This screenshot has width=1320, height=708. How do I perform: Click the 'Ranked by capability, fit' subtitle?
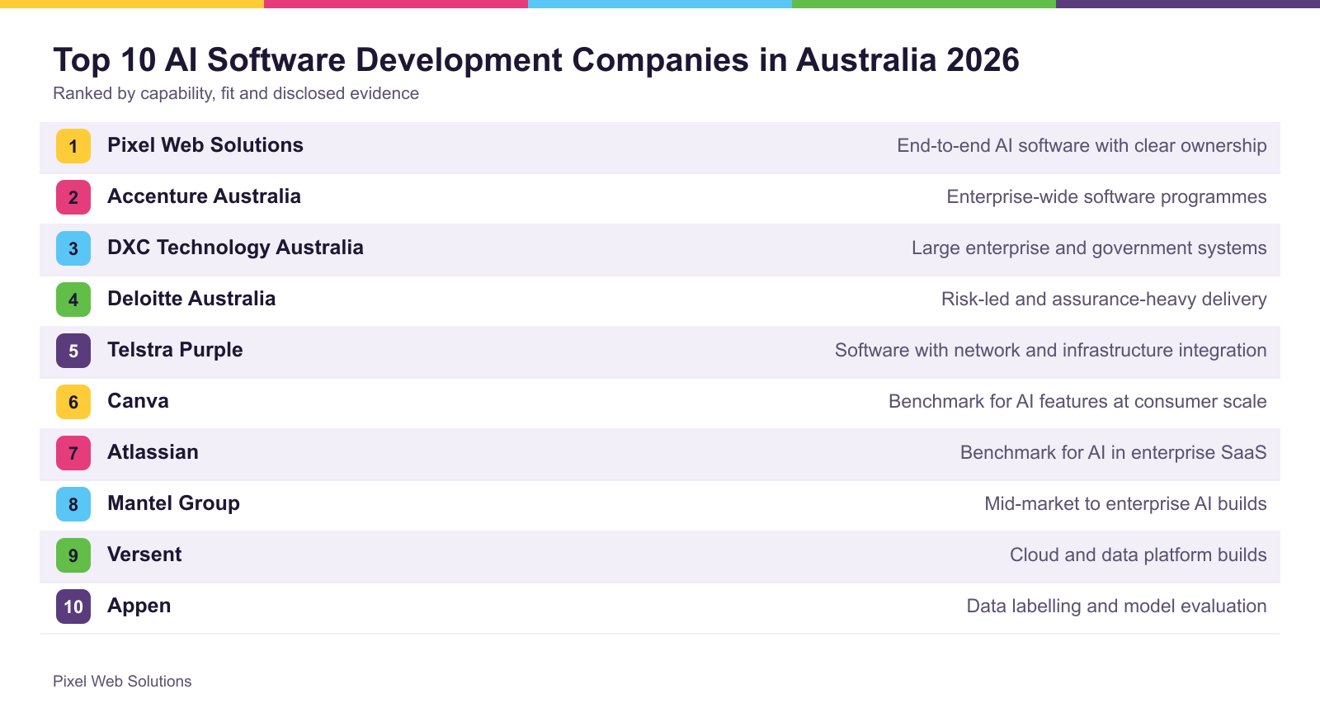point(236,93)
